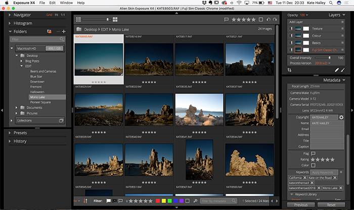Viewport: 354px width, 210px height.
Task: Click new collection icon in Collections
Action: (x=61, y=121)
